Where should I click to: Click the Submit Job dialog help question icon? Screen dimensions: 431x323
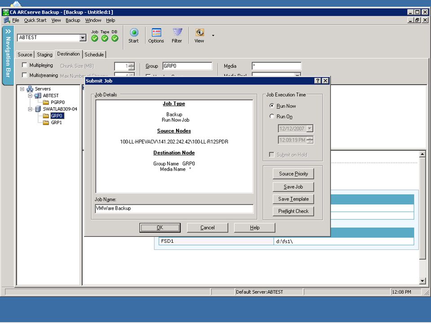click(x=318, y=80)
